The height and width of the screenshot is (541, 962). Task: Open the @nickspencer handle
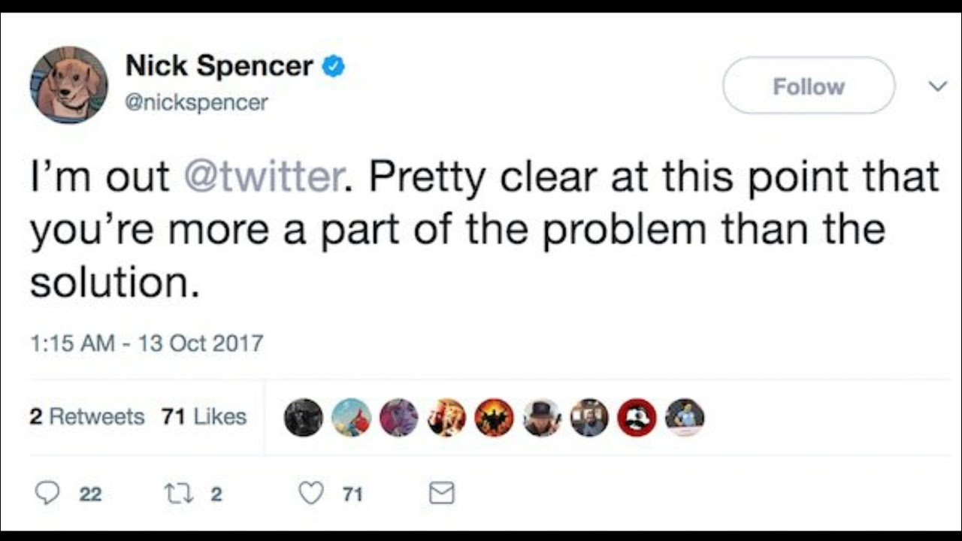(196, 102)
